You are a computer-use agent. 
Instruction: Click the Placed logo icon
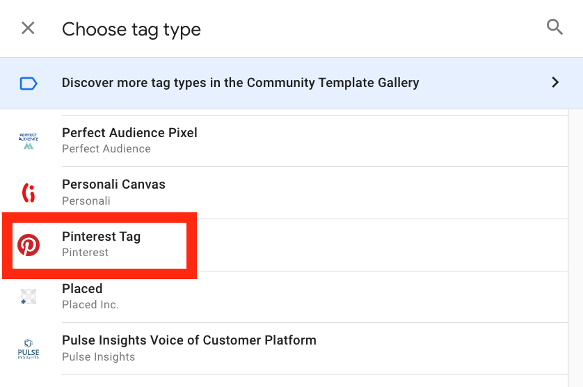click(29, 297)
